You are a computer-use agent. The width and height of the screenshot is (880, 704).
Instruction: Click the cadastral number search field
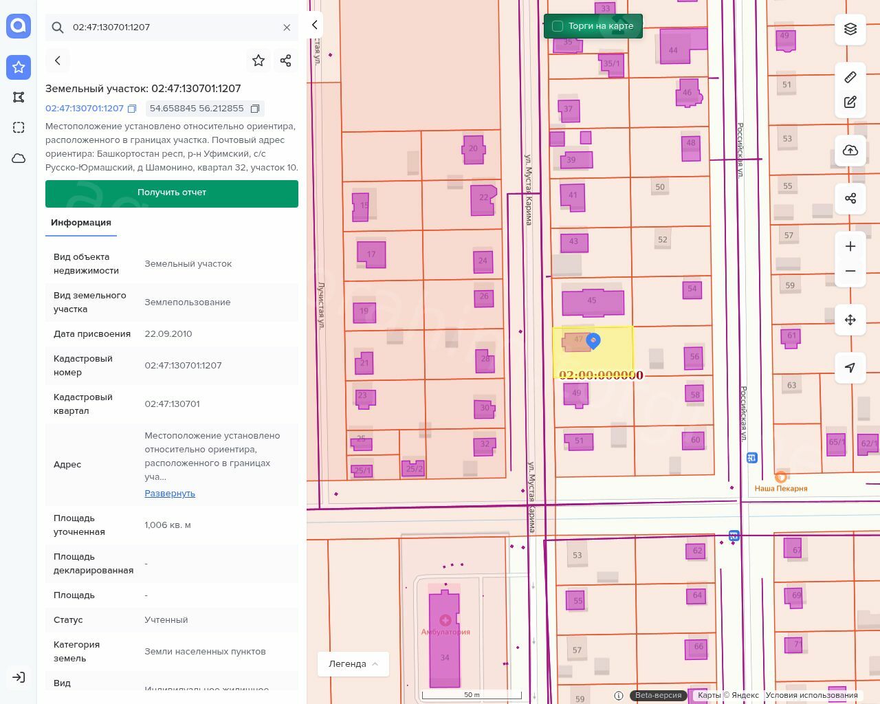(172, 27)
